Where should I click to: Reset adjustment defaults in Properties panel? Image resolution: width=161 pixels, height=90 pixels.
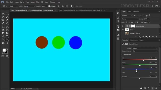tap(149, 88)
